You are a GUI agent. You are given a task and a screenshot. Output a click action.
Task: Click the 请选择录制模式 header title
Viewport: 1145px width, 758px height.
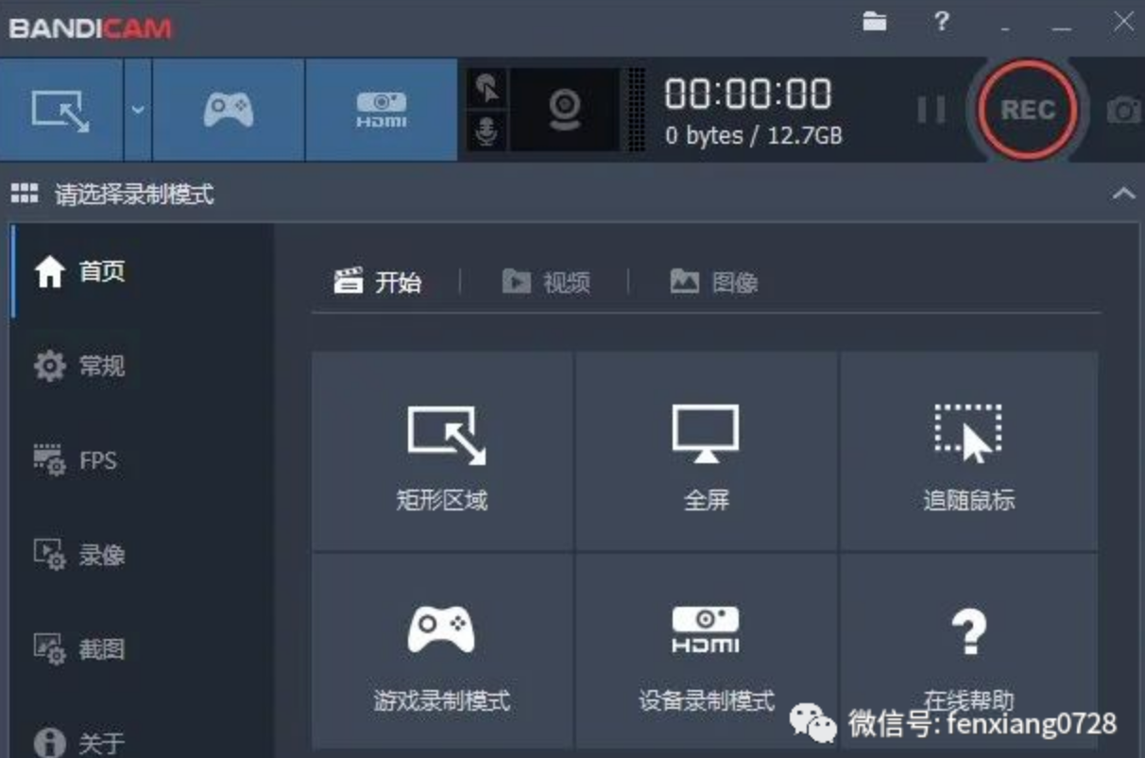click(134, 195)
